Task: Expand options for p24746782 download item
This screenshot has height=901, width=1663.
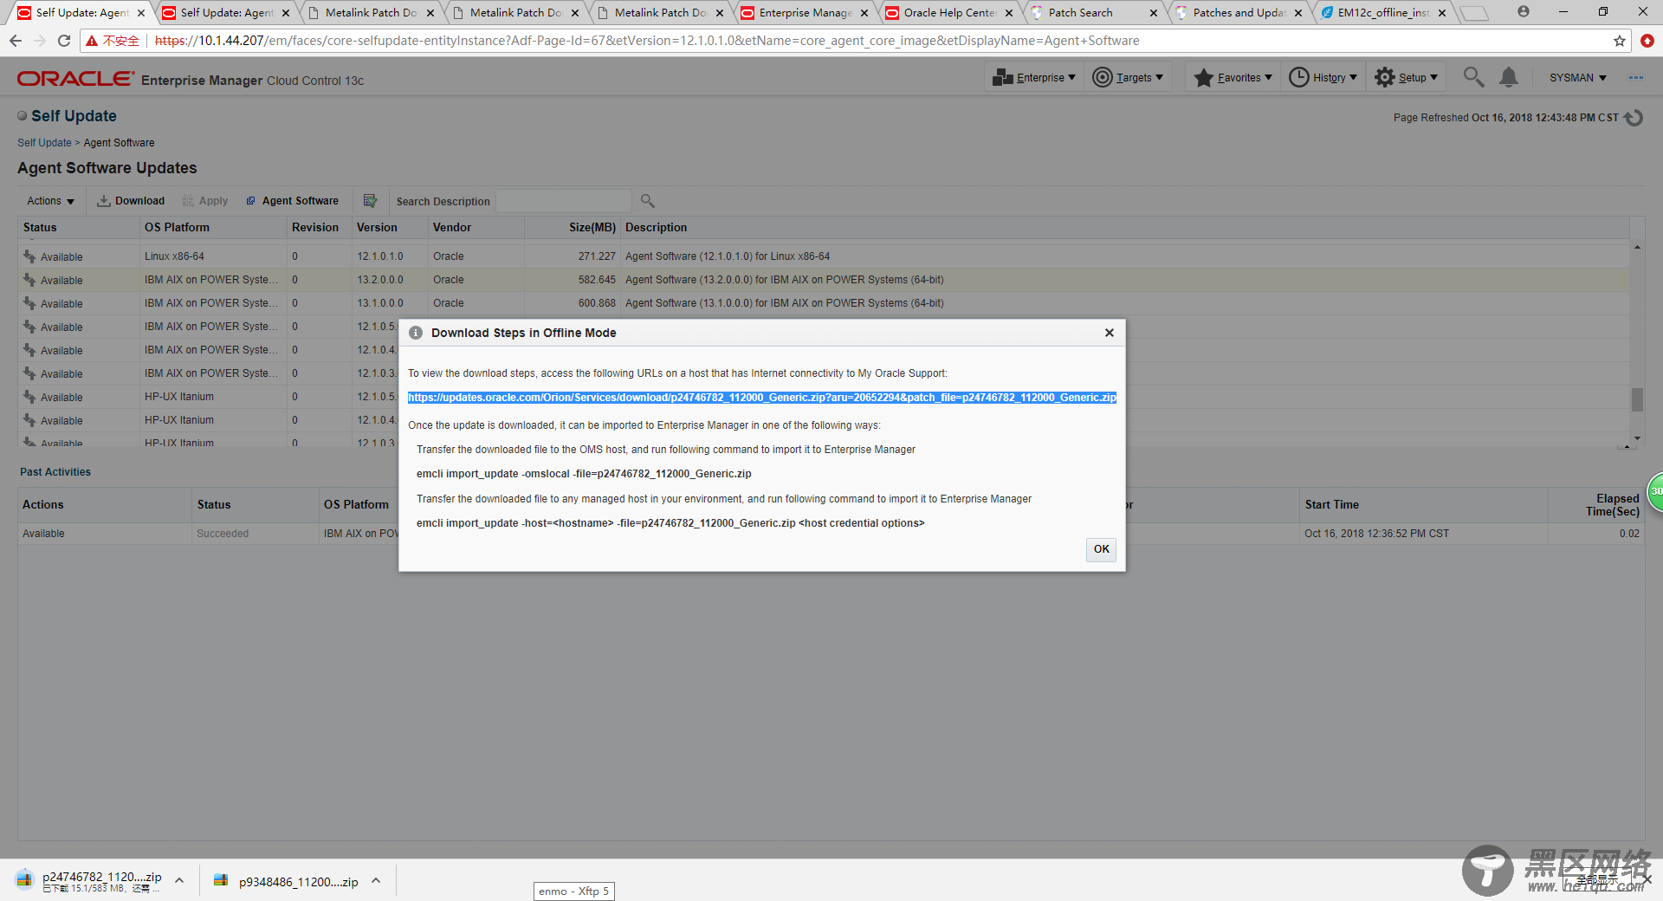Action: tap(179, 881)
